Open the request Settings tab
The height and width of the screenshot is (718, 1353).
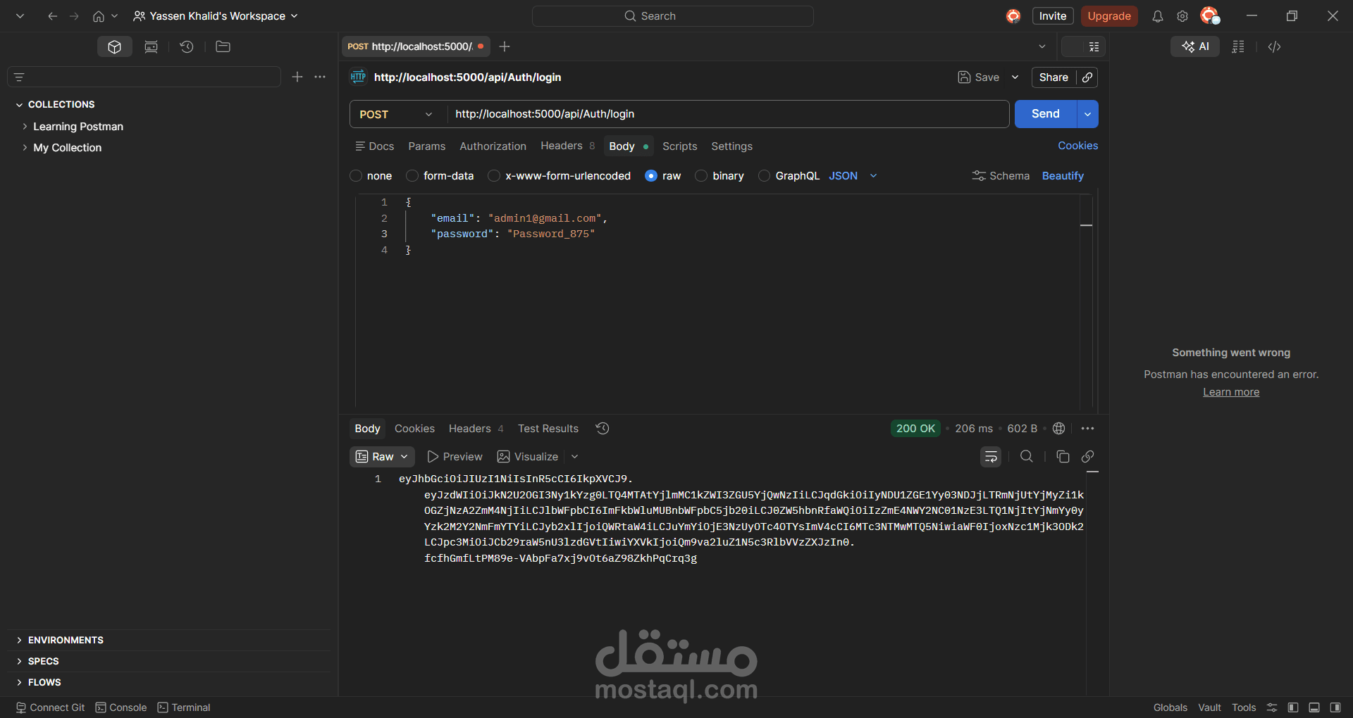click(x=732, y=146)
